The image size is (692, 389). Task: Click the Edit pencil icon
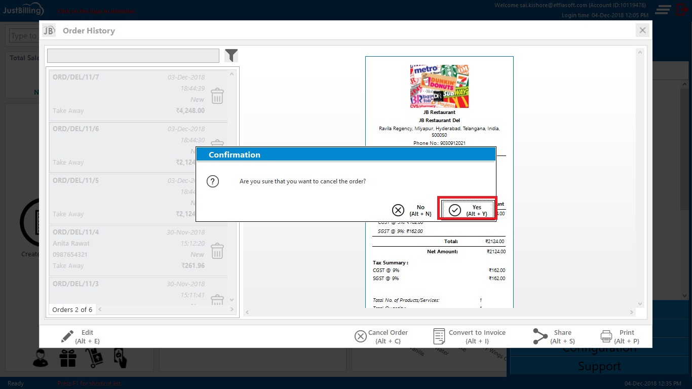(67, 336)
